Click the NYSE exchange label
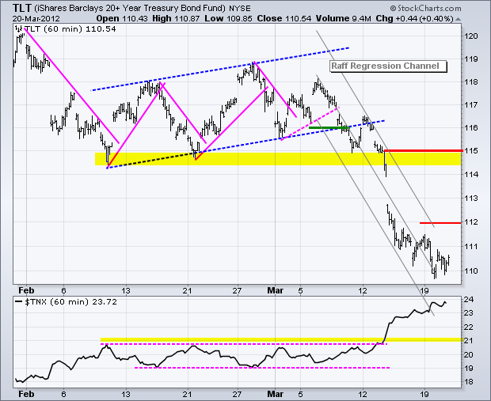 click(x=240, y=9)
